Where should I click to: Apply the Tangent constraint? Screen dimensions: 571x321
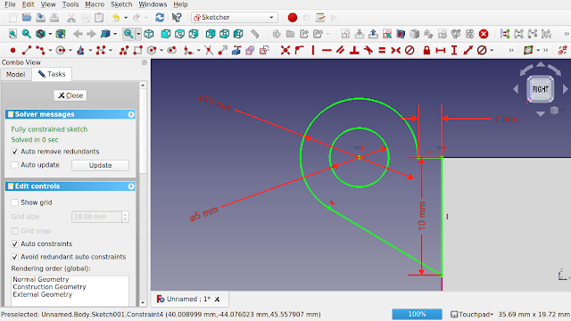point(368,50)
